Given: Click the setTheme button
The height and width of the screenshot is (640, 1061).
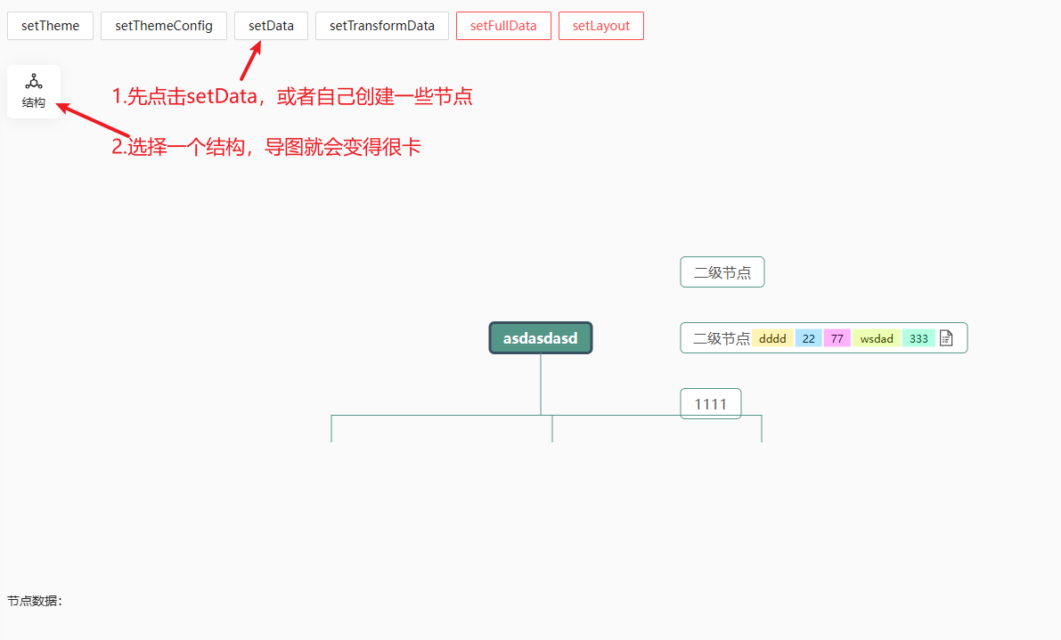Looking at the screenshot, I should [x=50, y=26].
